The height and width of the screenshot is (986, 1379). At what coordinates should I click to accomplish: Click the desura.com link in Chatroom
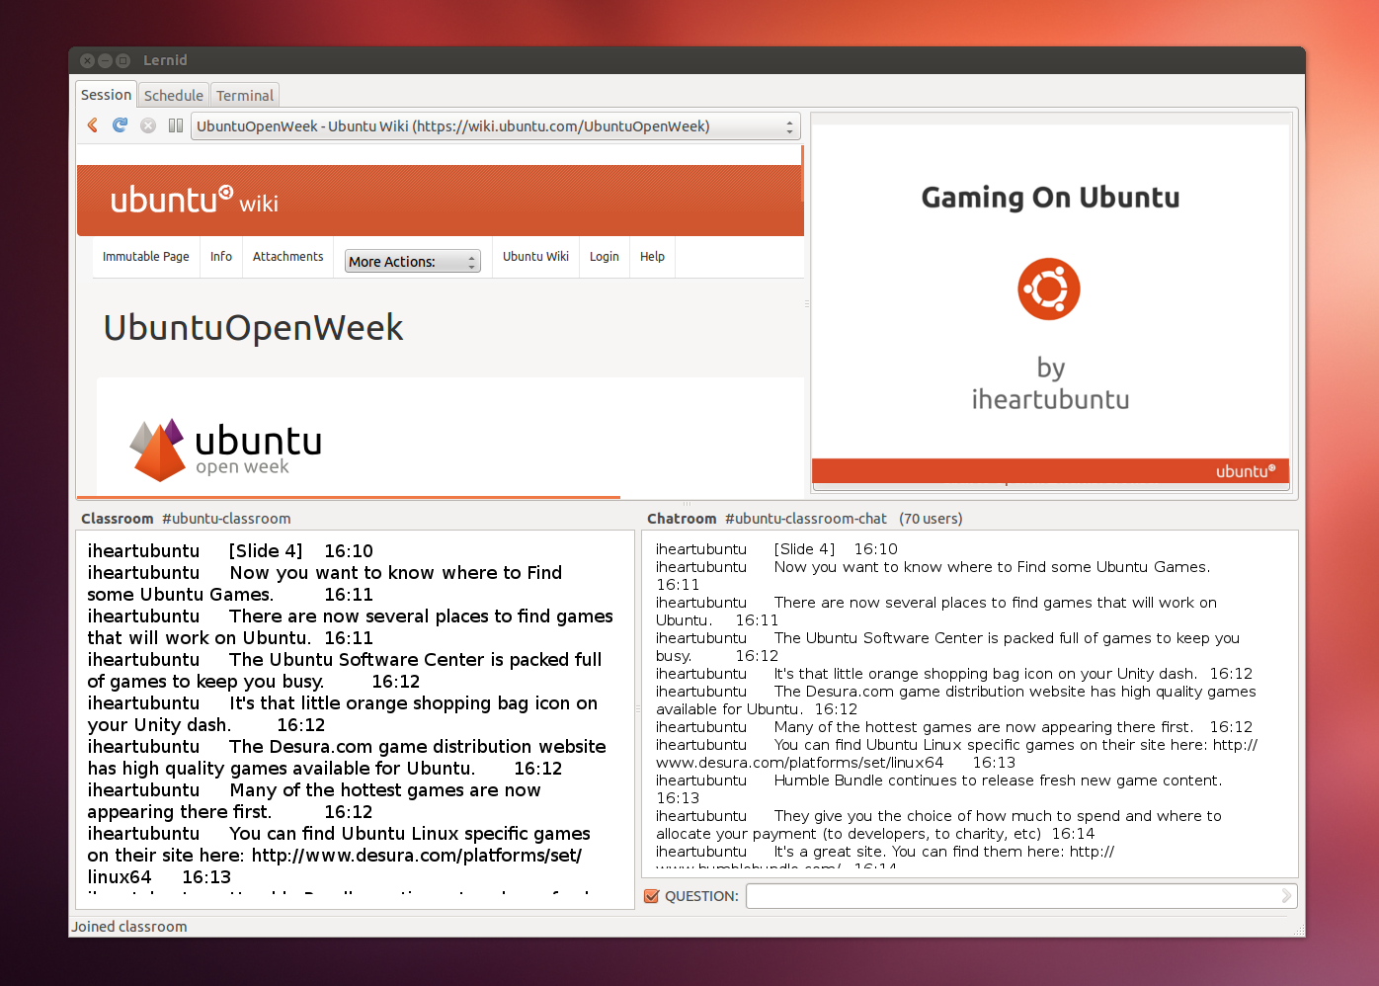[x=956, y=754]
